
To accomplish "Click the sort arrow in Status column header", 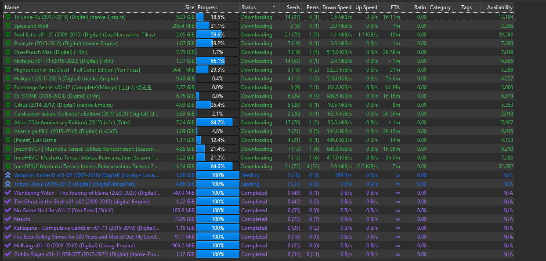I will point(274,7).
